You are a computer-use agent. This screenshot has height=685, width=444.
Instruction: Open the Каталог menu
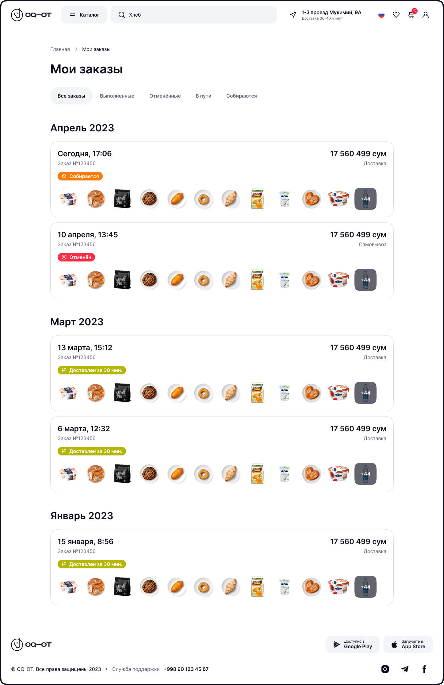(84, 15)
